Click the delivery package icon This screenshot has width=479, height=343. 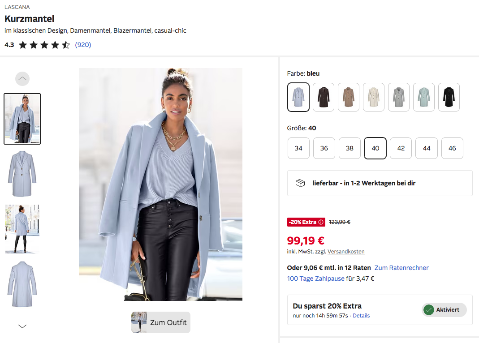[300, 183]
